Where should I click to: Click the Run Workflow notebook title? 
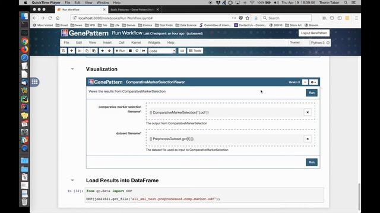[127, 33]
